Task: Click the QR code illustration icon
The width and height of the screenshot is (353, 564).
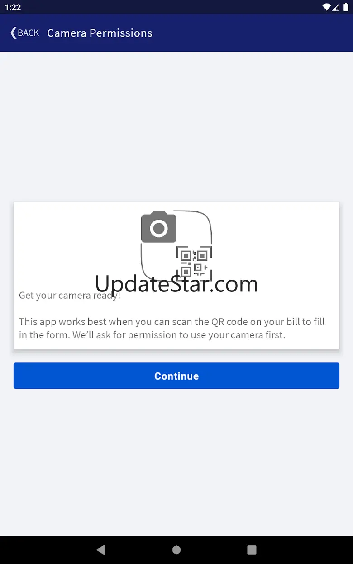Action: pos(194,262)
